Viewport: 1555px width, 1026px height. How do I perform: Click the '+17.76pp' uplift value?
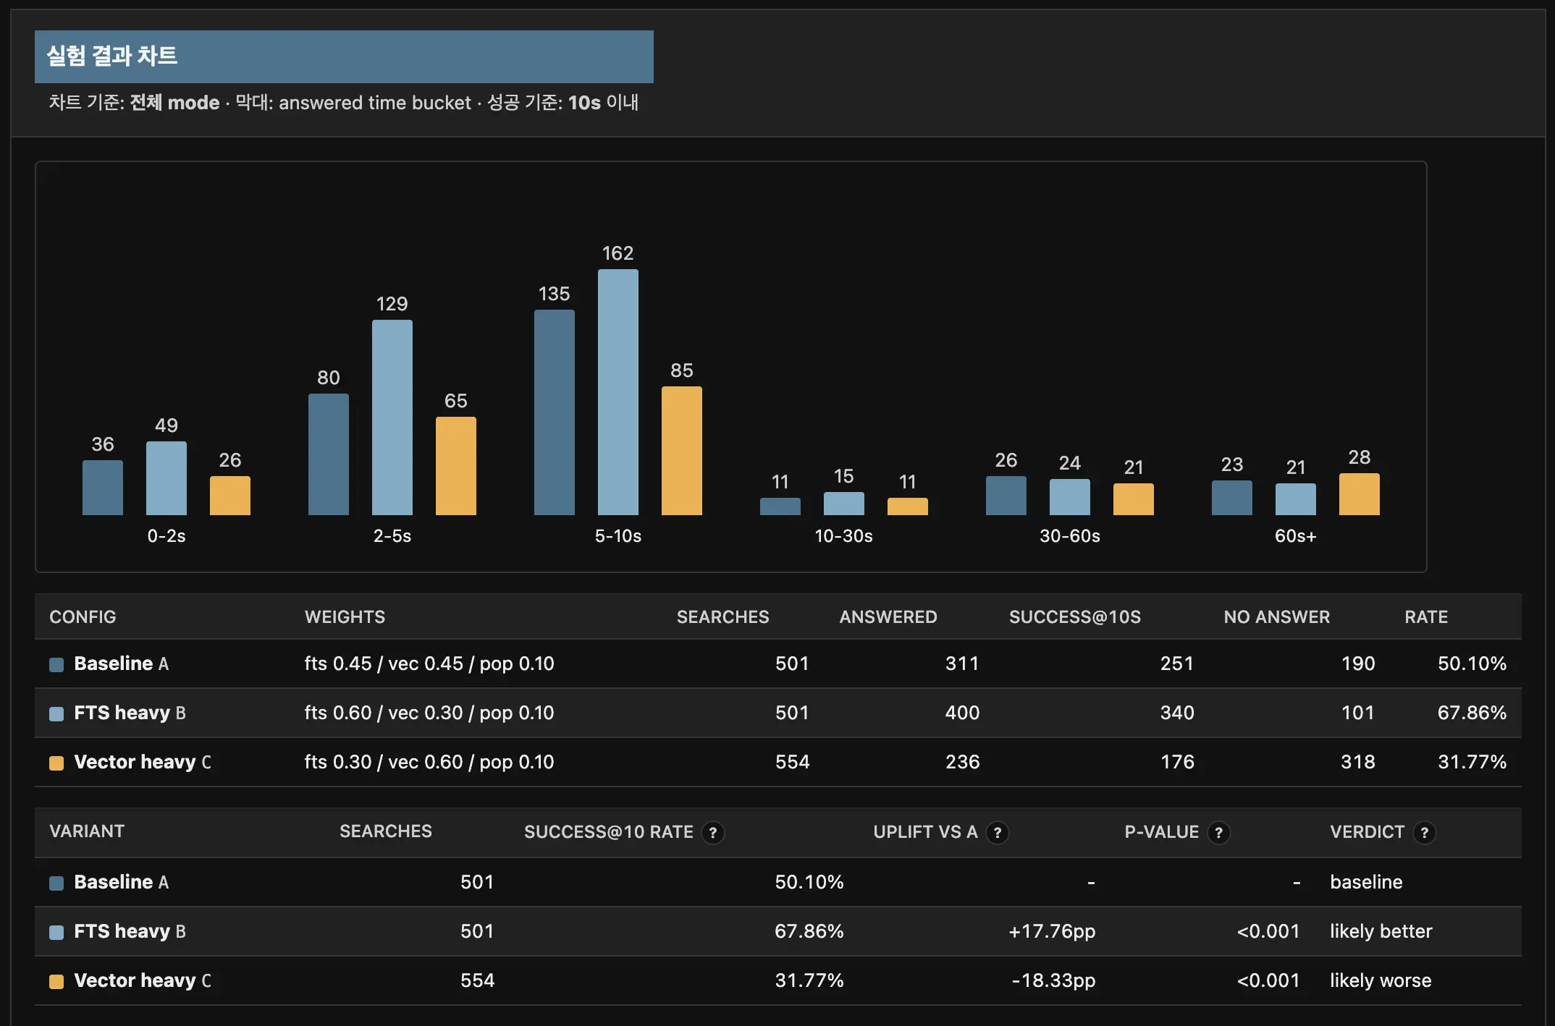1052,931
